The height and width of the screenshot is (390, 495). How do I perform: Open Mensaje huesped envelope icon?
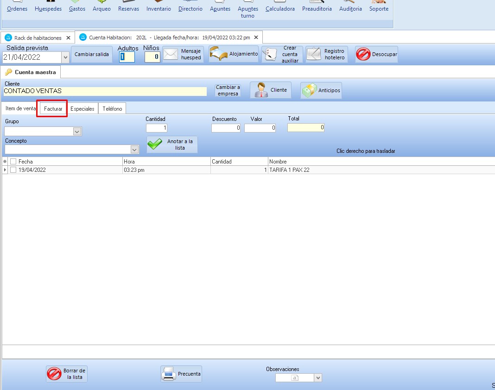coord(171,55)
